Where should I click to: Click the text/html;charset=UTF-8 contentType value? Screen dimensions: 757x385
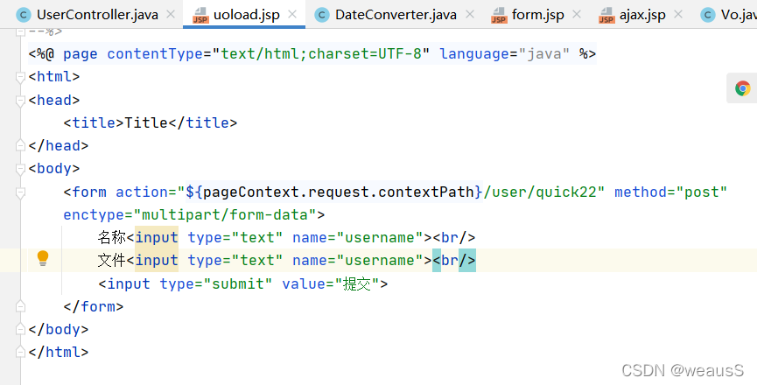[321, 54]
